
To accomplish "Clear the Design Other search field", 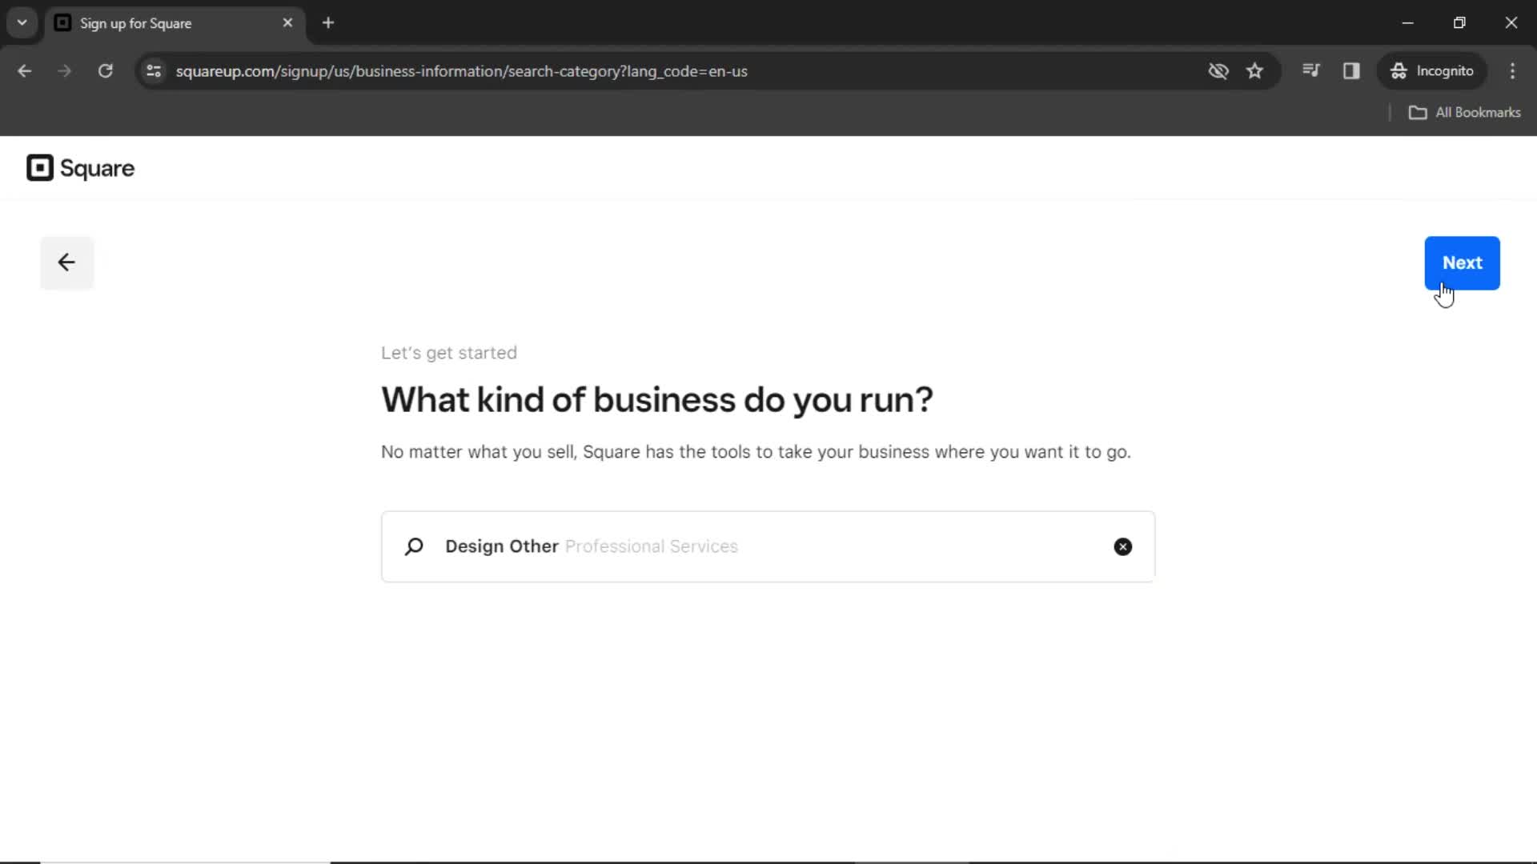I will click(x=1123, y=546).
